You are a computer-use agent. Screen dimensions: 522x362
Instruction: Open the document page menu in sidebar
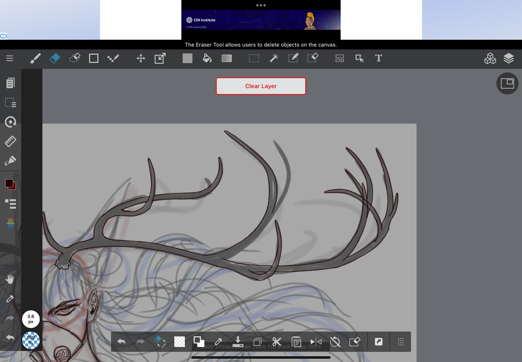click(x=10, y=83)
